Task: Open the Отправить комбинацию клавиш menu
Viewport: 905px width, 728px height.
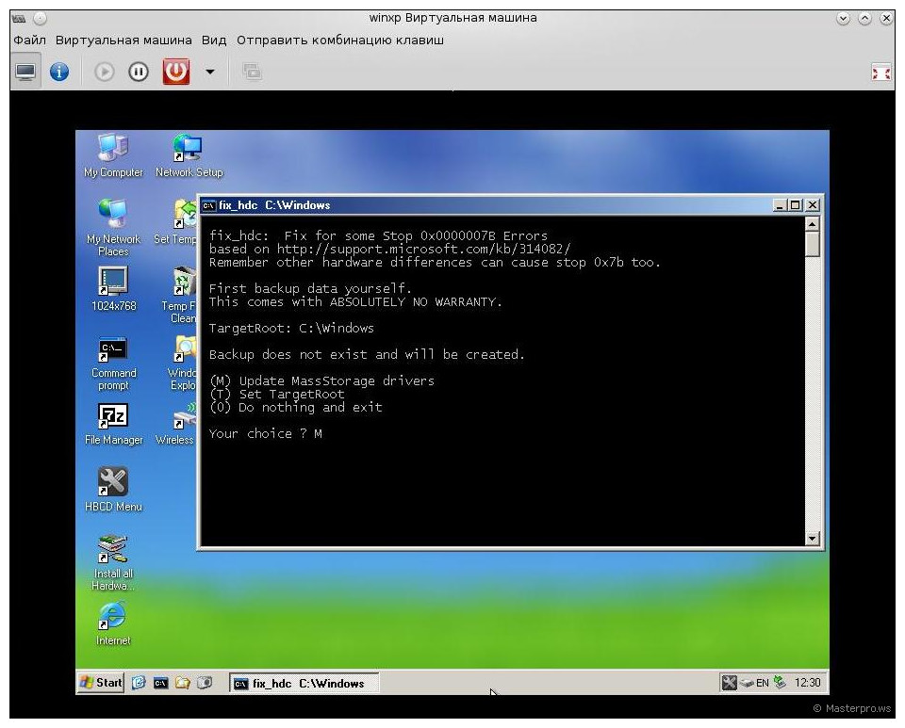Action: 340,40
